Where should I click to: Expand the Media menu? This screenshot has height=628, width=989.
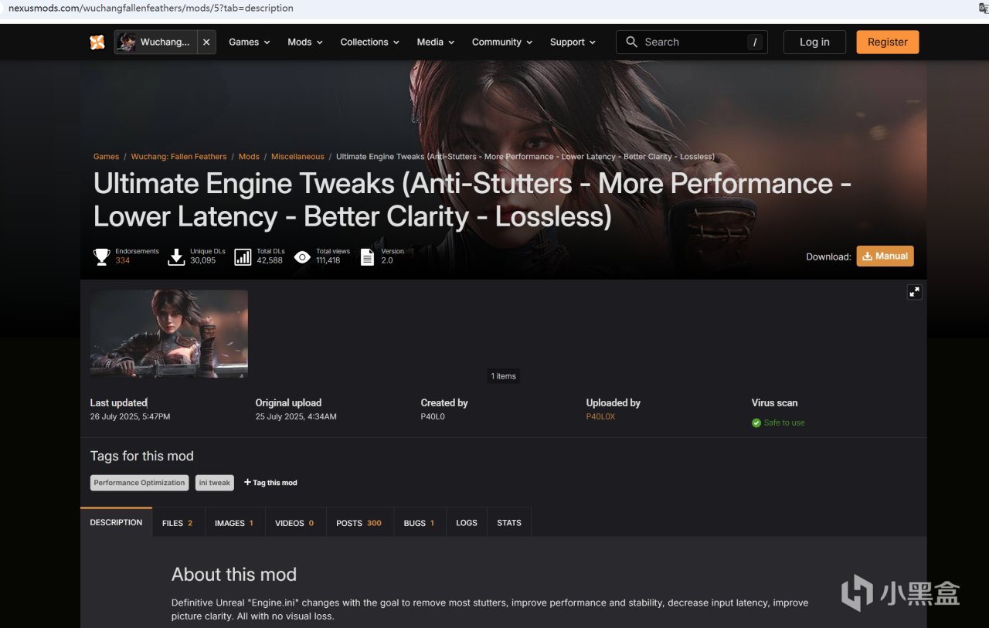tap(436, 42)
